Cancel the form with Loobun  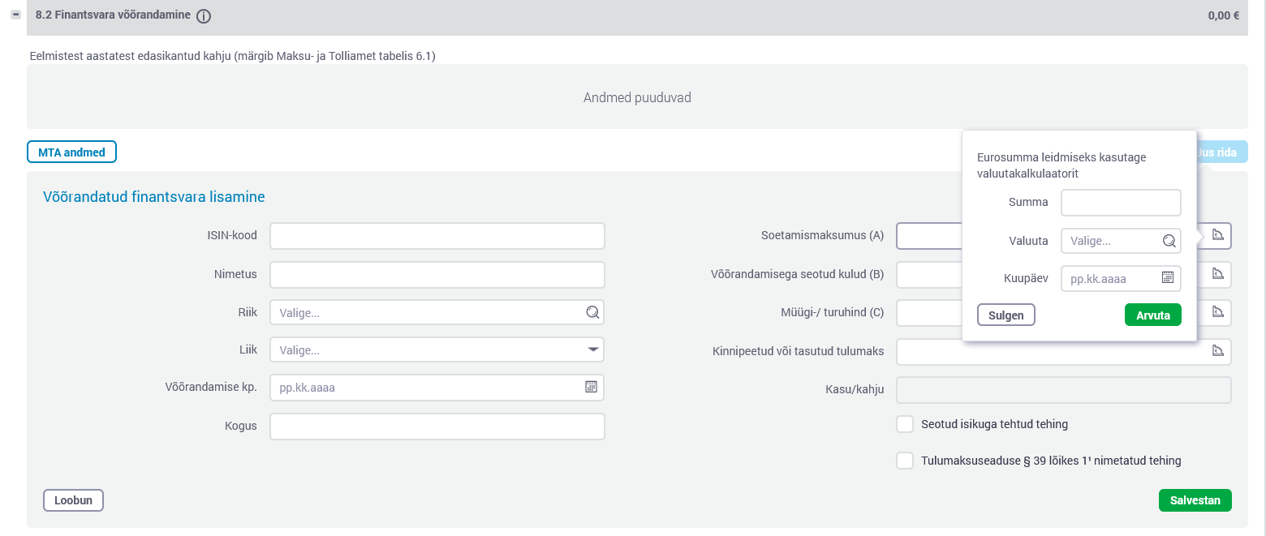click(x=73, y=500)
